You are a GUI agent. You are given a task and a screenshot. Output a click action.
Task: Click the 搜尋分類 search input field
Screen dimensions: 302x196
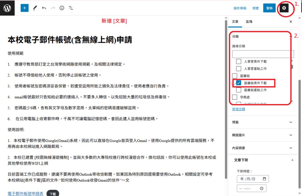pos(263,54)
